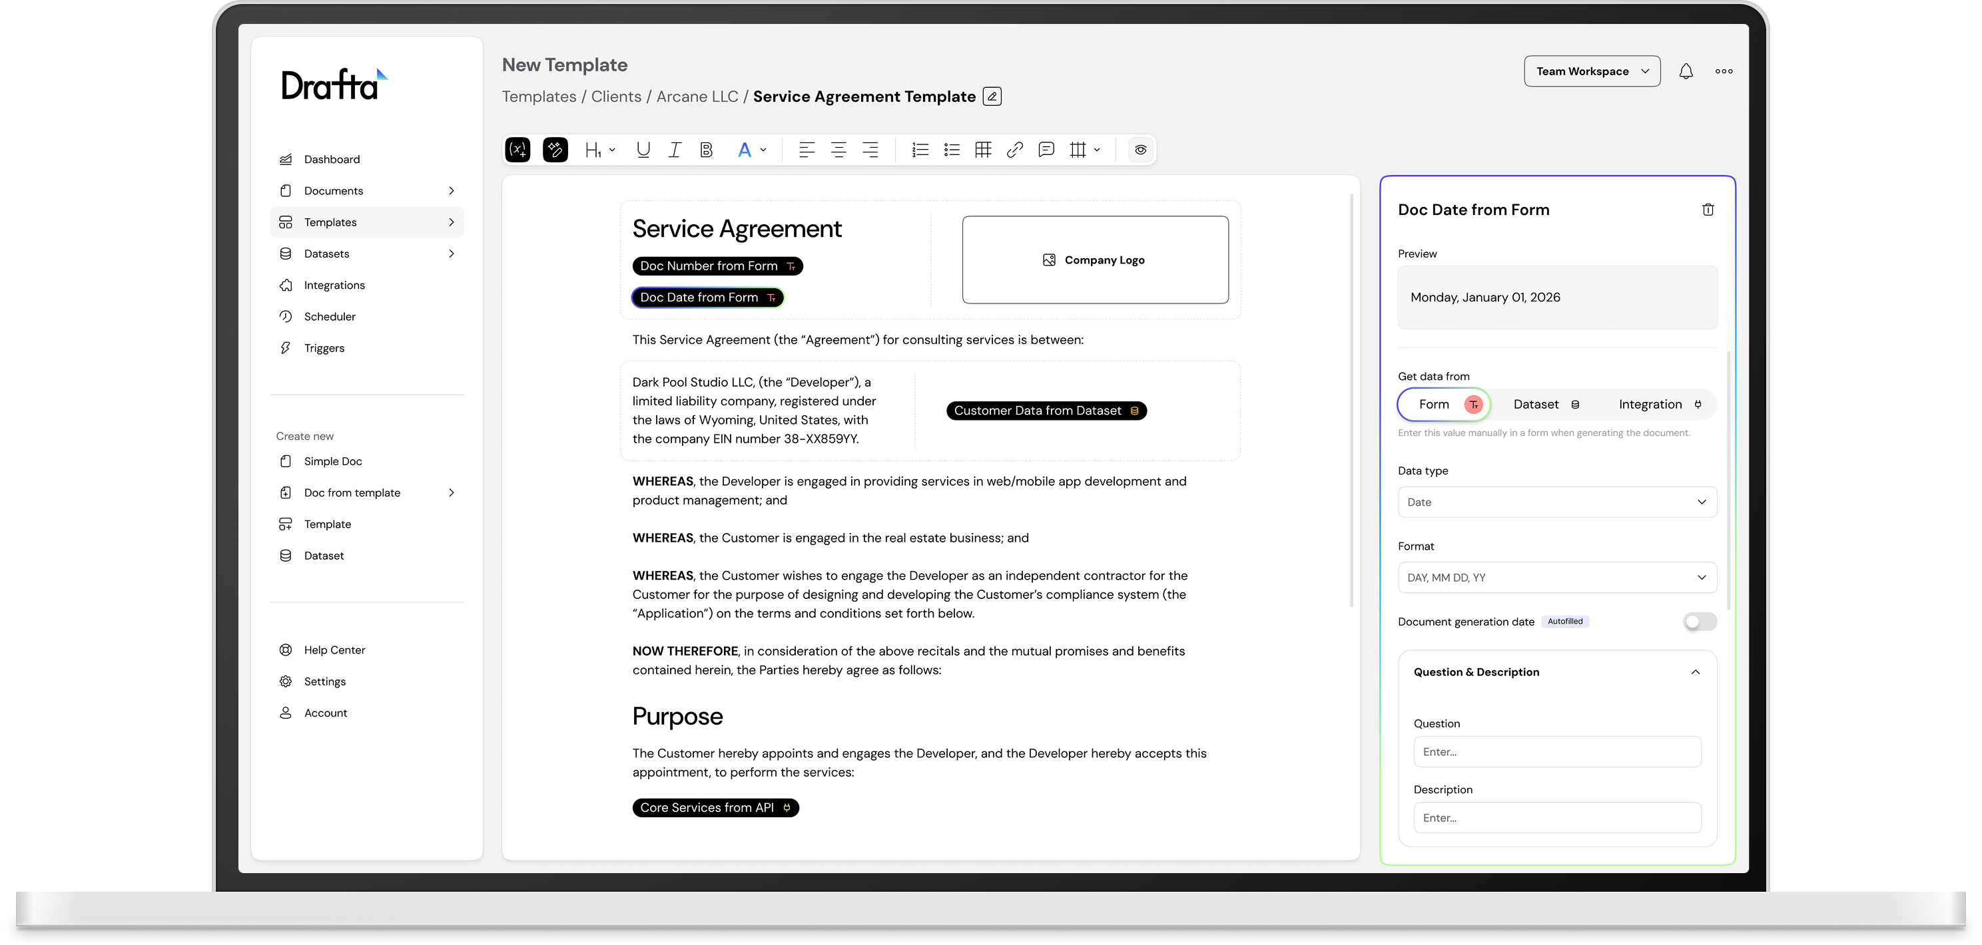Open Integrations in the sidebar

pyautogui.click(x=367, y=285)
